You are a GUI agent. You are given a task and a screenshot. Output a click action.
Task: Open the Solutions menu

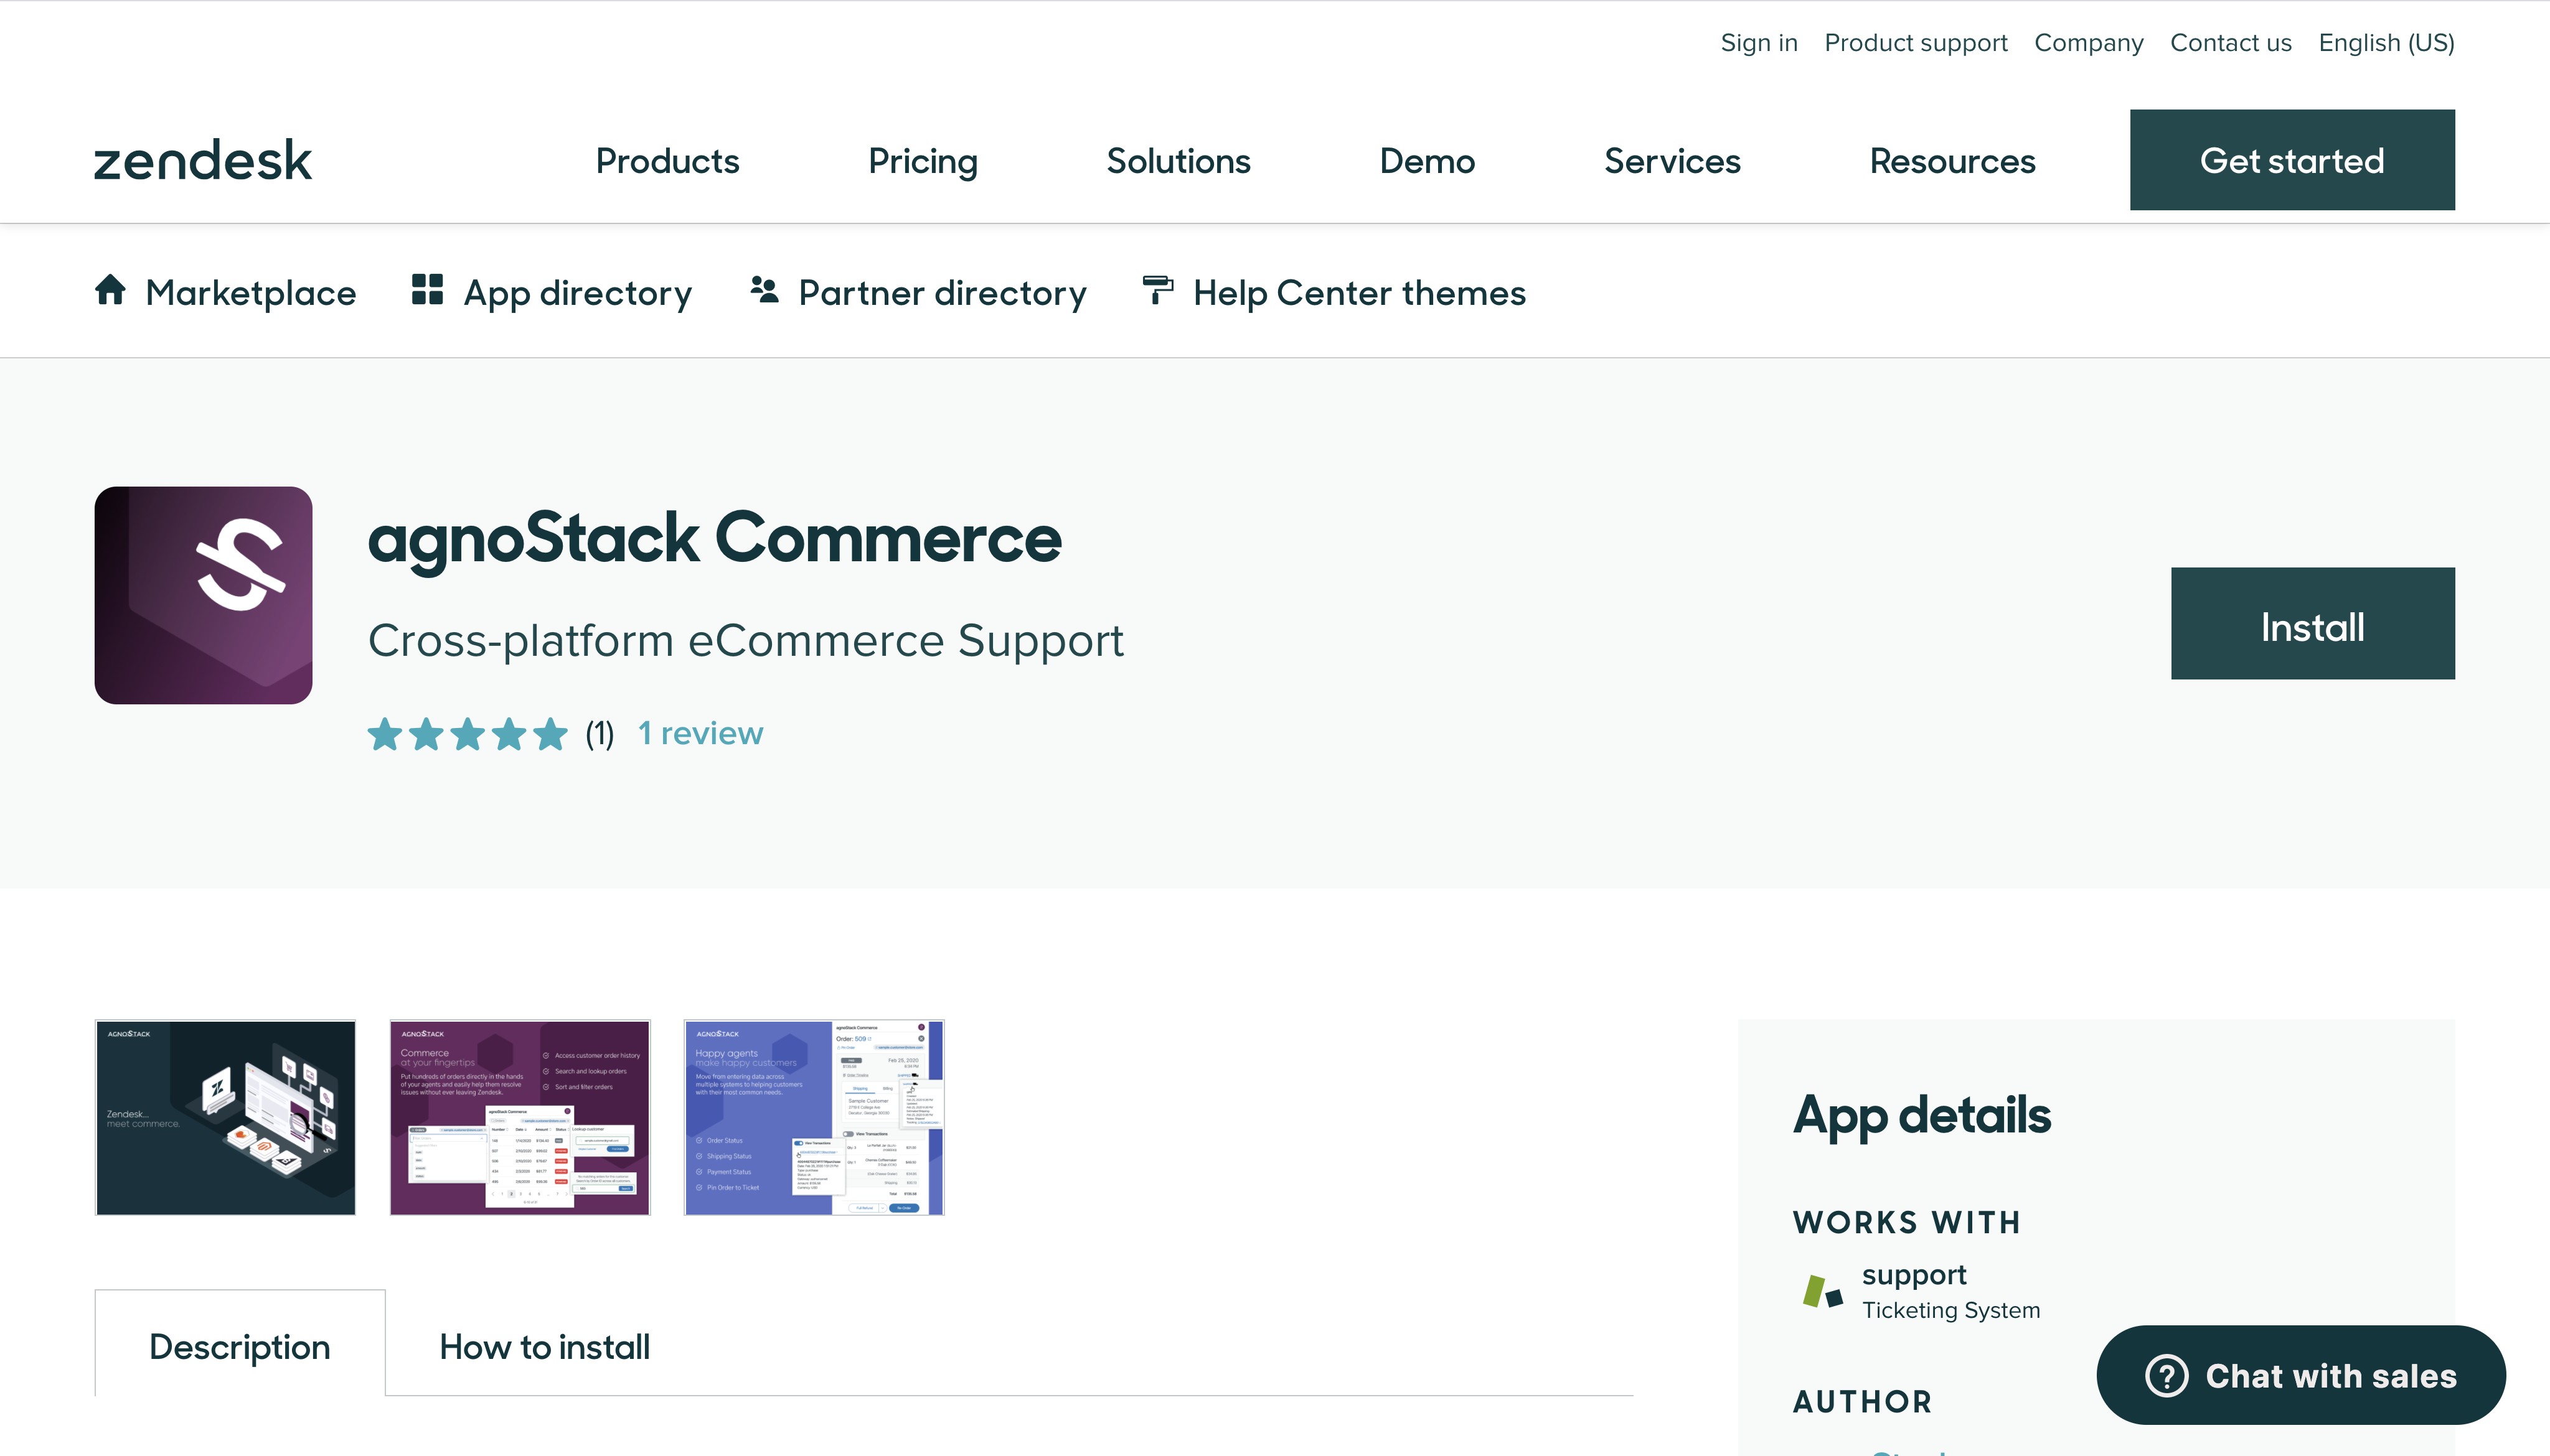click(x=1179, y=161)
